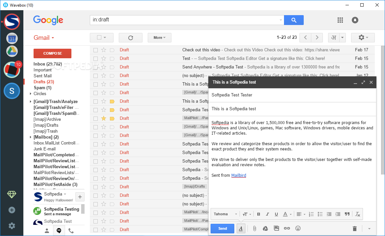Toggle italic in compose toolbar
The image size is (385, 236).
point(268,214)
